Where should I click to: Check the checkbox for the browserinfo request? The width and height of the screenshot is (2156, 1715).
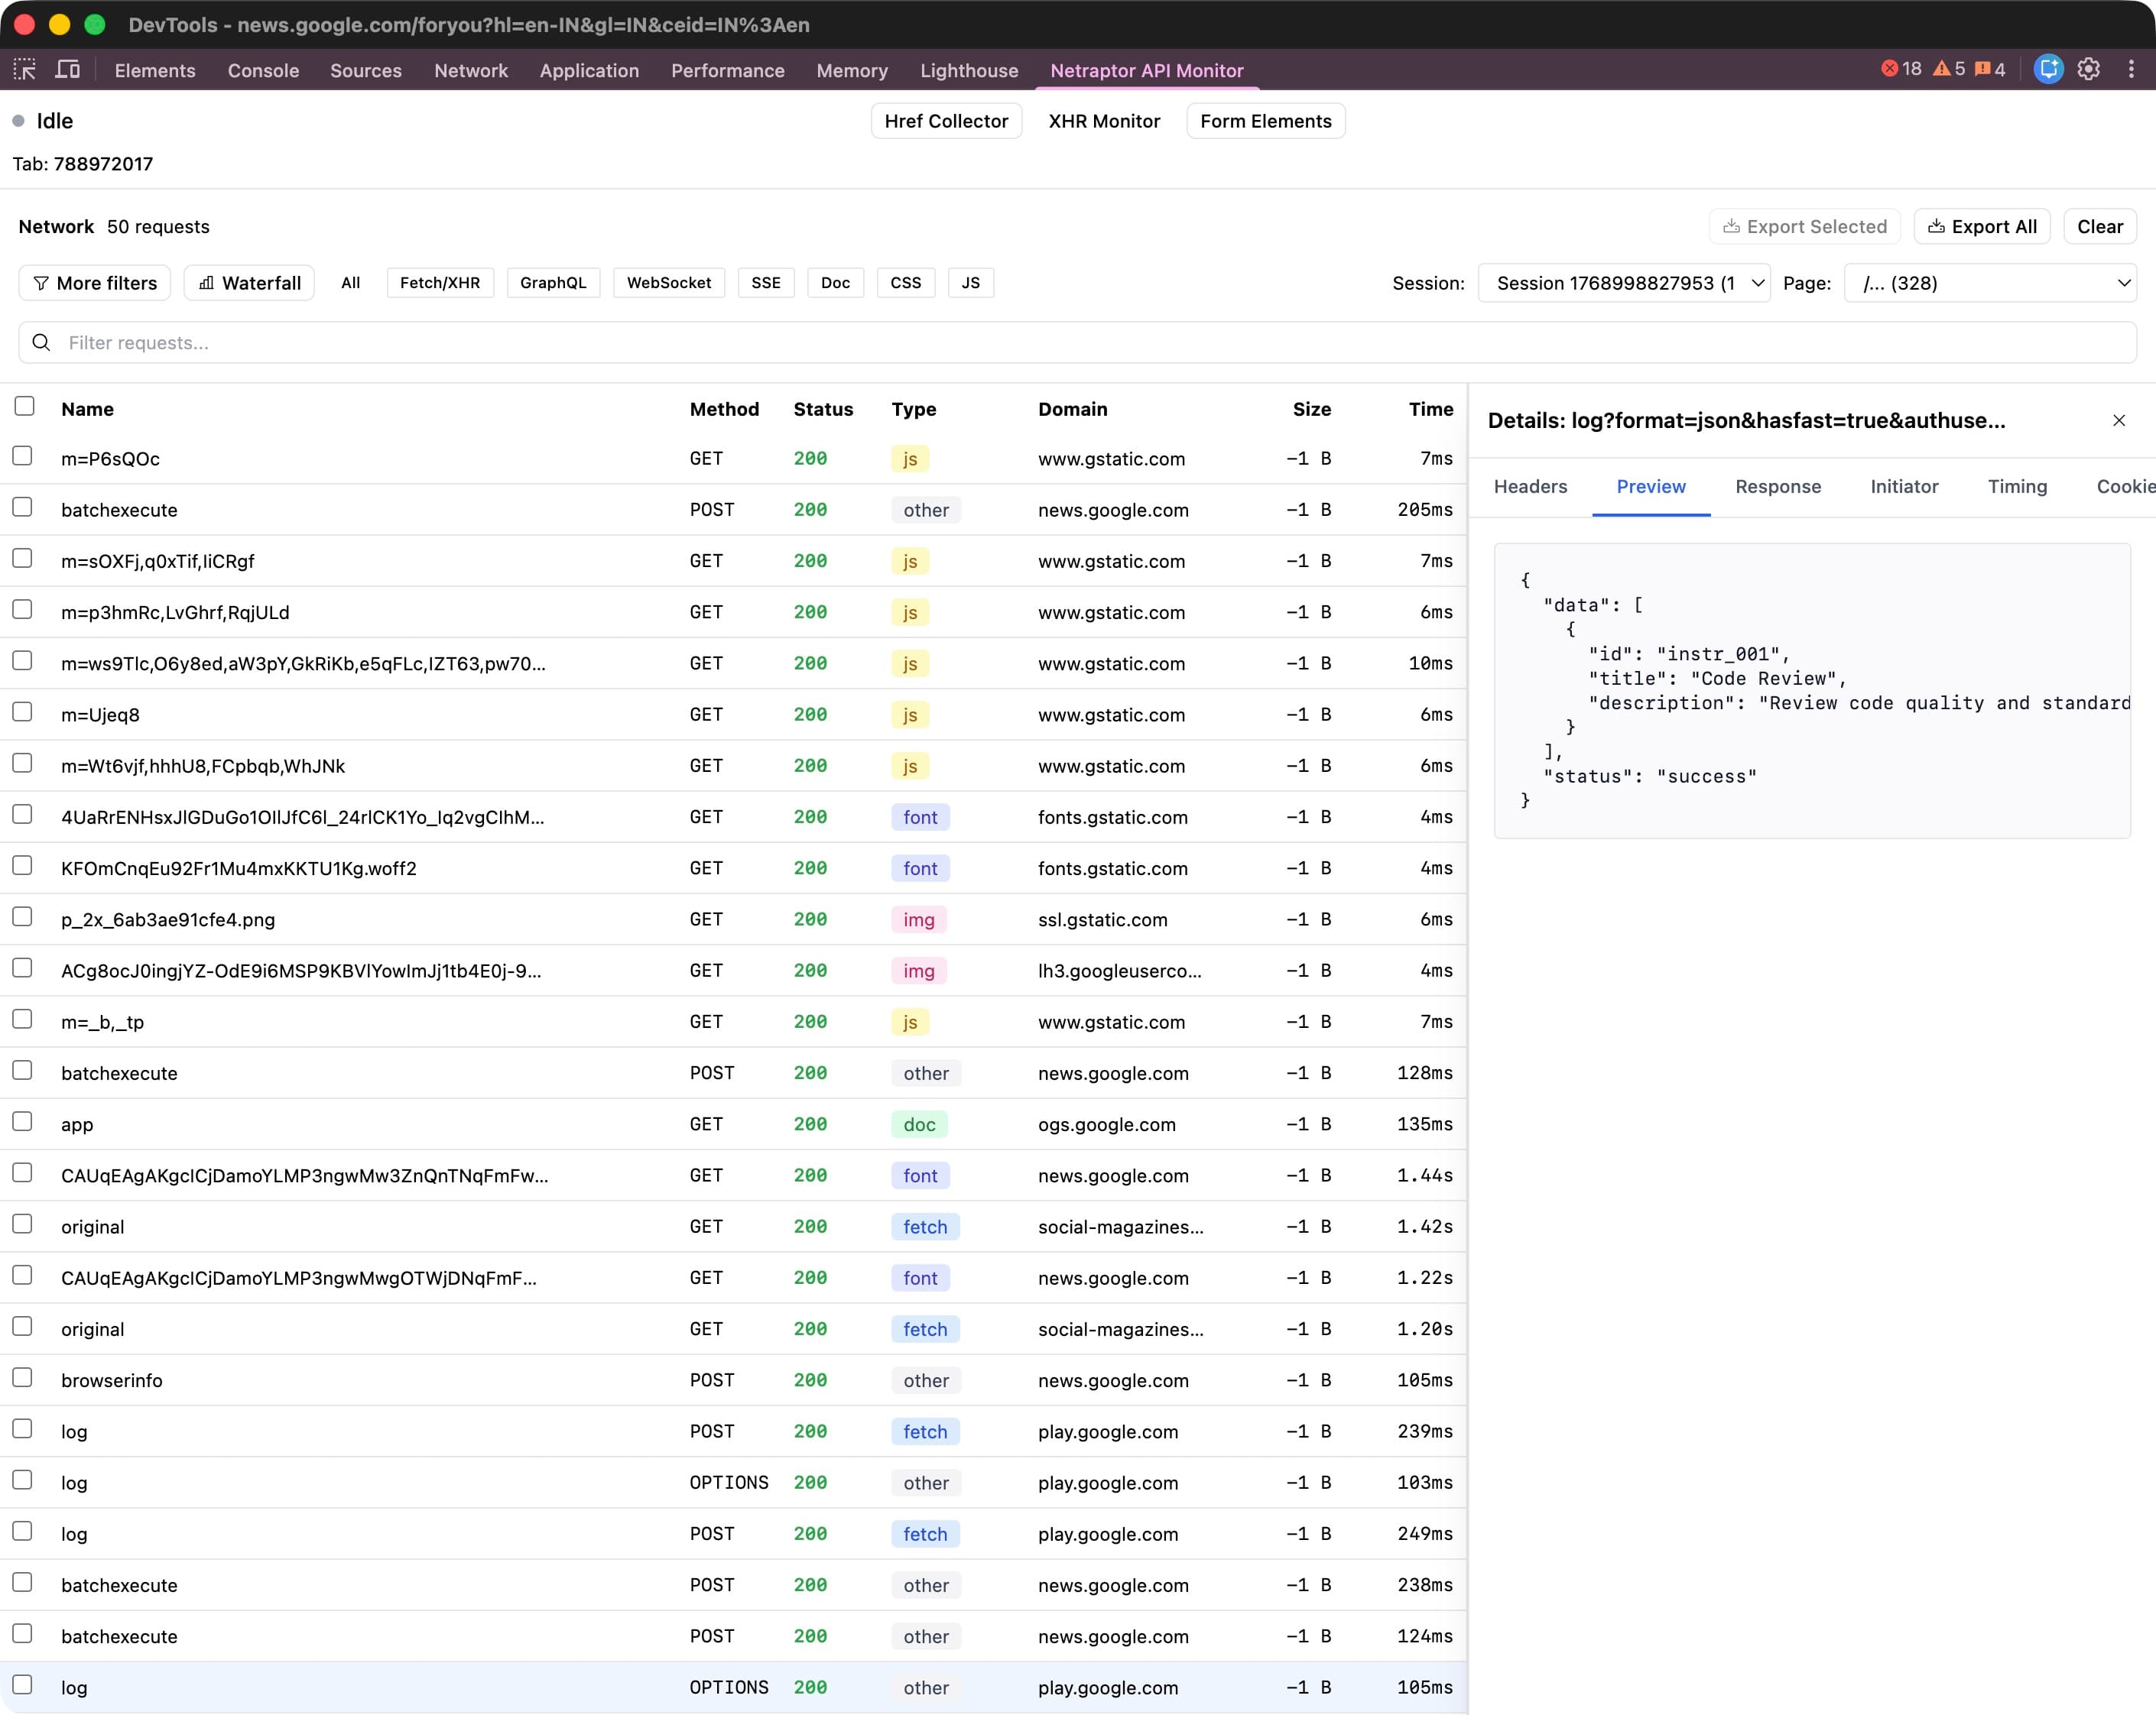[x=23, y=1378]
